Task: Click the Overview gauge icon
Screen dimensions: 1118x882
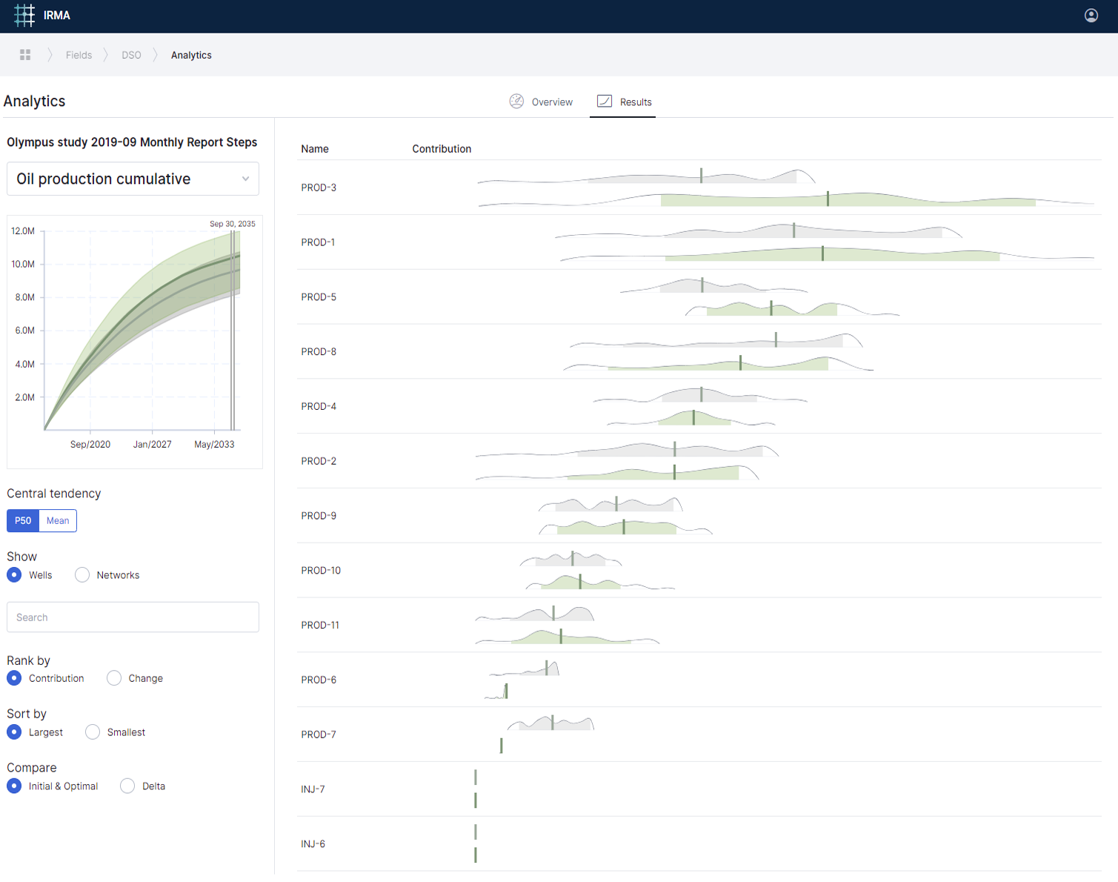Action: click(516, 102)
